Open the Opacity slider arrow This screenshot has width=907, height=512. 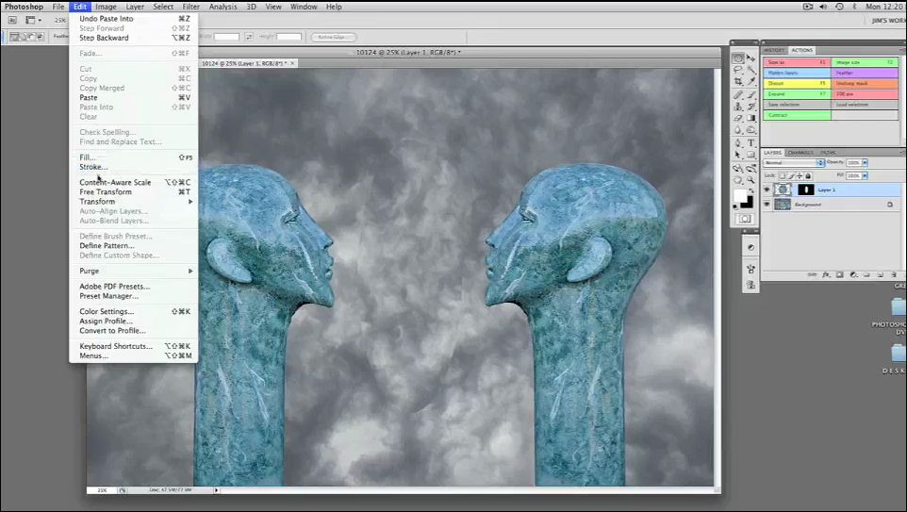pos(865,162)
